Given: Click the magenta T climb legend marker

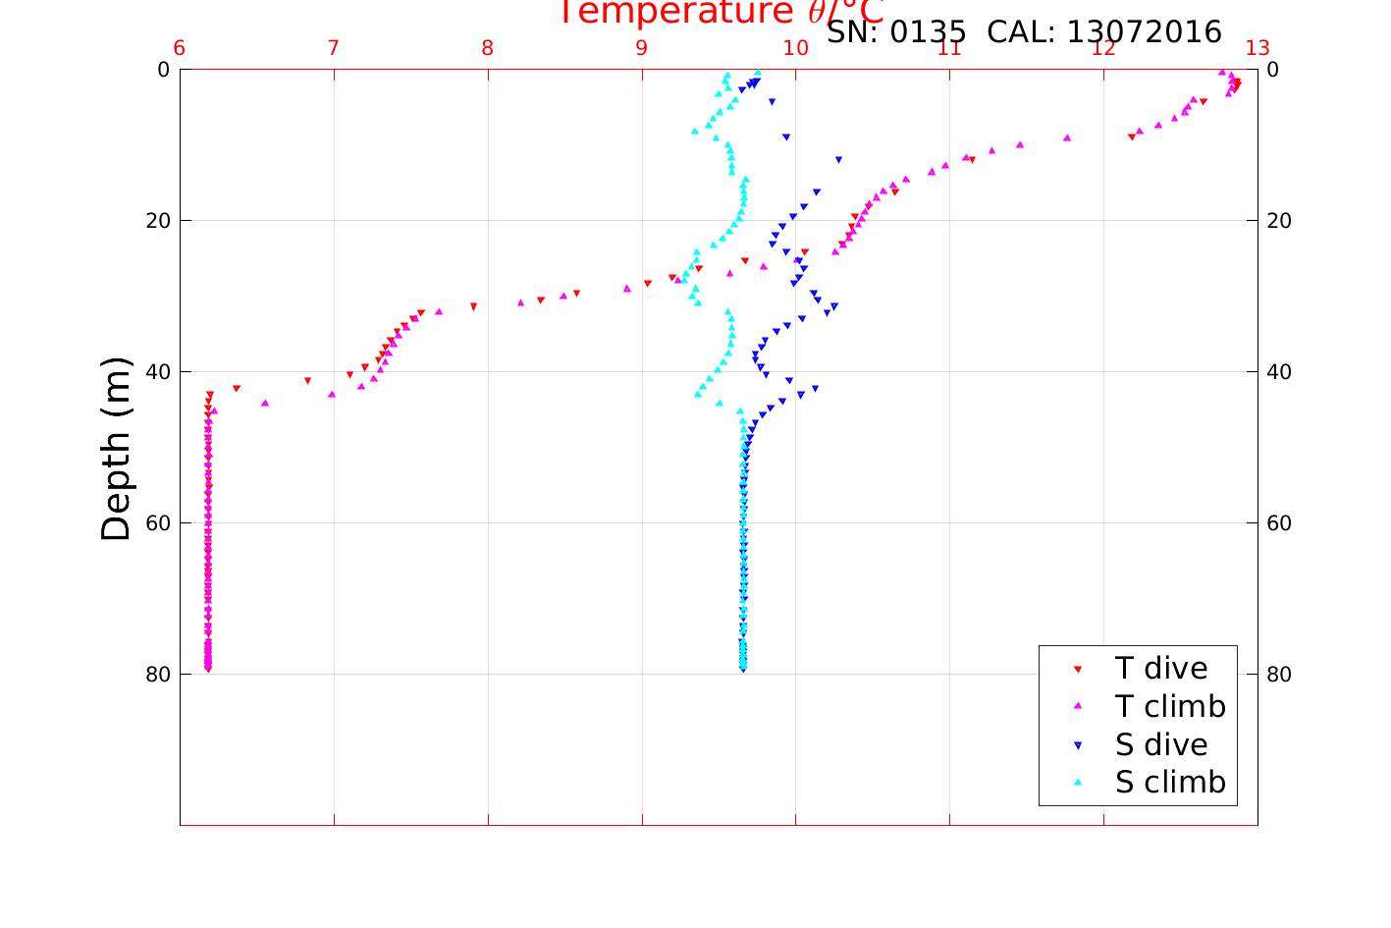Looking at the screenshot, I should pyautogui.click(x=1077, y=706).
